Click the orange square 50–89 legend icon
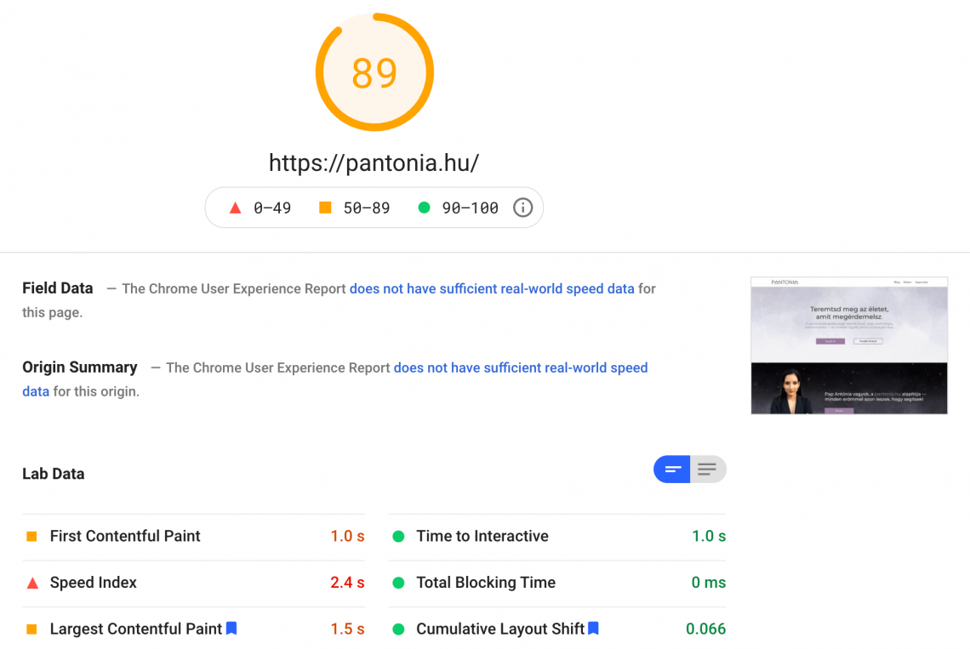This screenshot has width=970, height=649. click(325, 208)
